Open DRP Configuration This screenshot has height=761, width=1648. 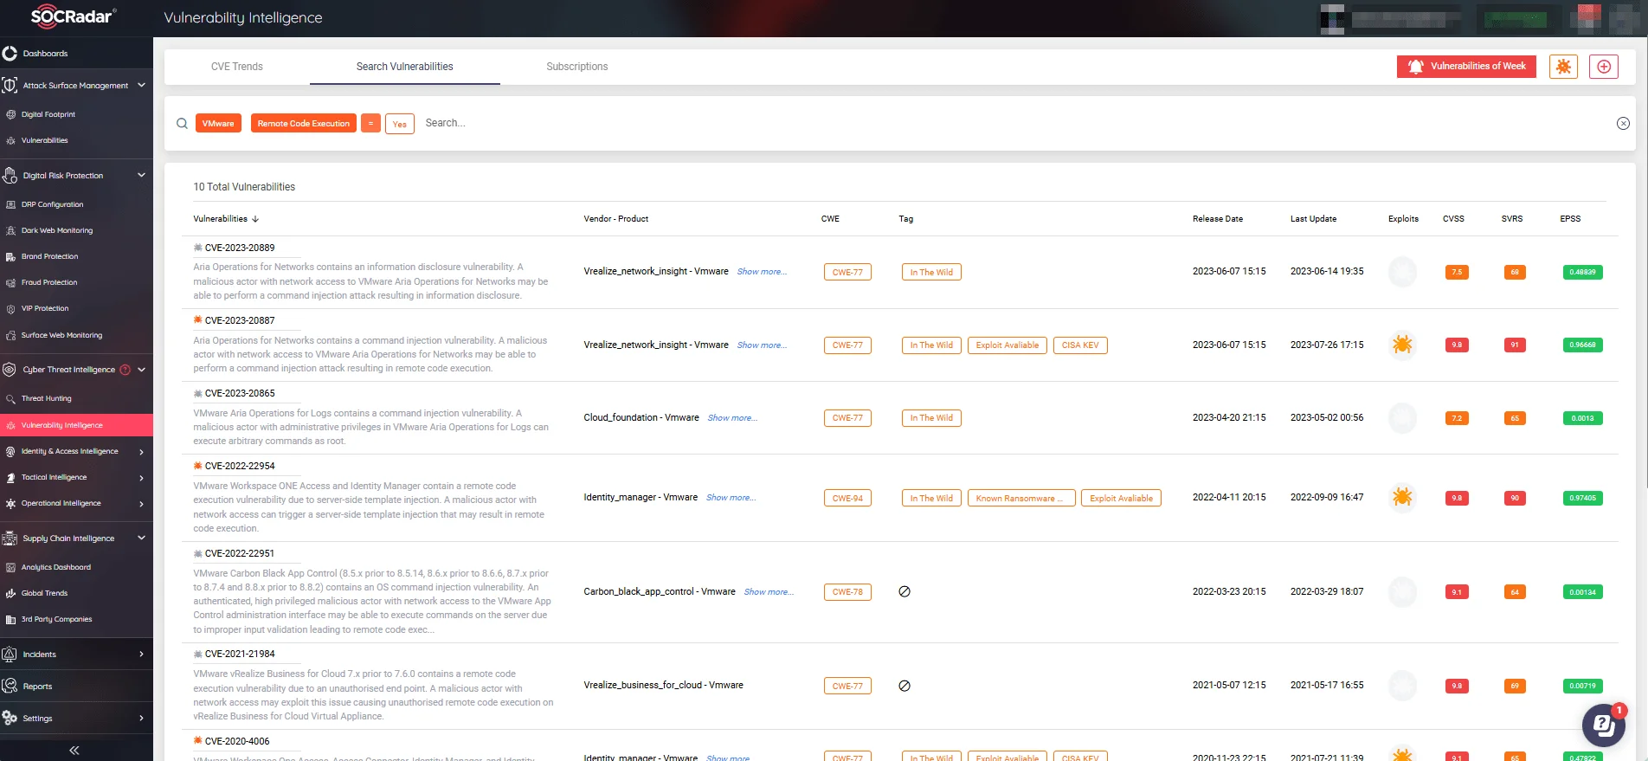(x=52, y=204)
